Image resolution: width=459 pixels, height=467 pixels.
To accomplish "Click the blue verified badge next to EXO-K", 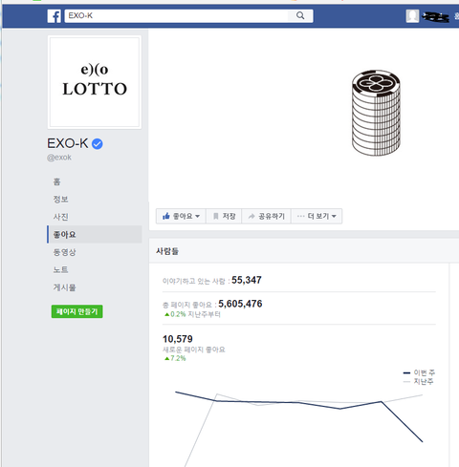I will (98, 144).
